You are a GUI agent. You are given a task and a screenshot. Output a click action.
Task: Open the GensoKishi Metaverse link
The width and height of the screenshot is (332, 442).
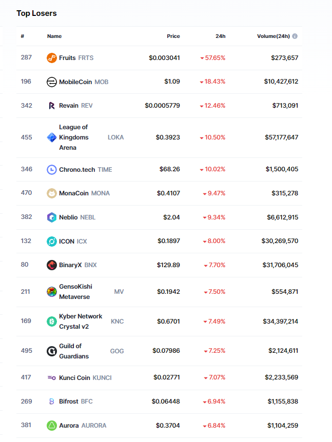[75, 292]
